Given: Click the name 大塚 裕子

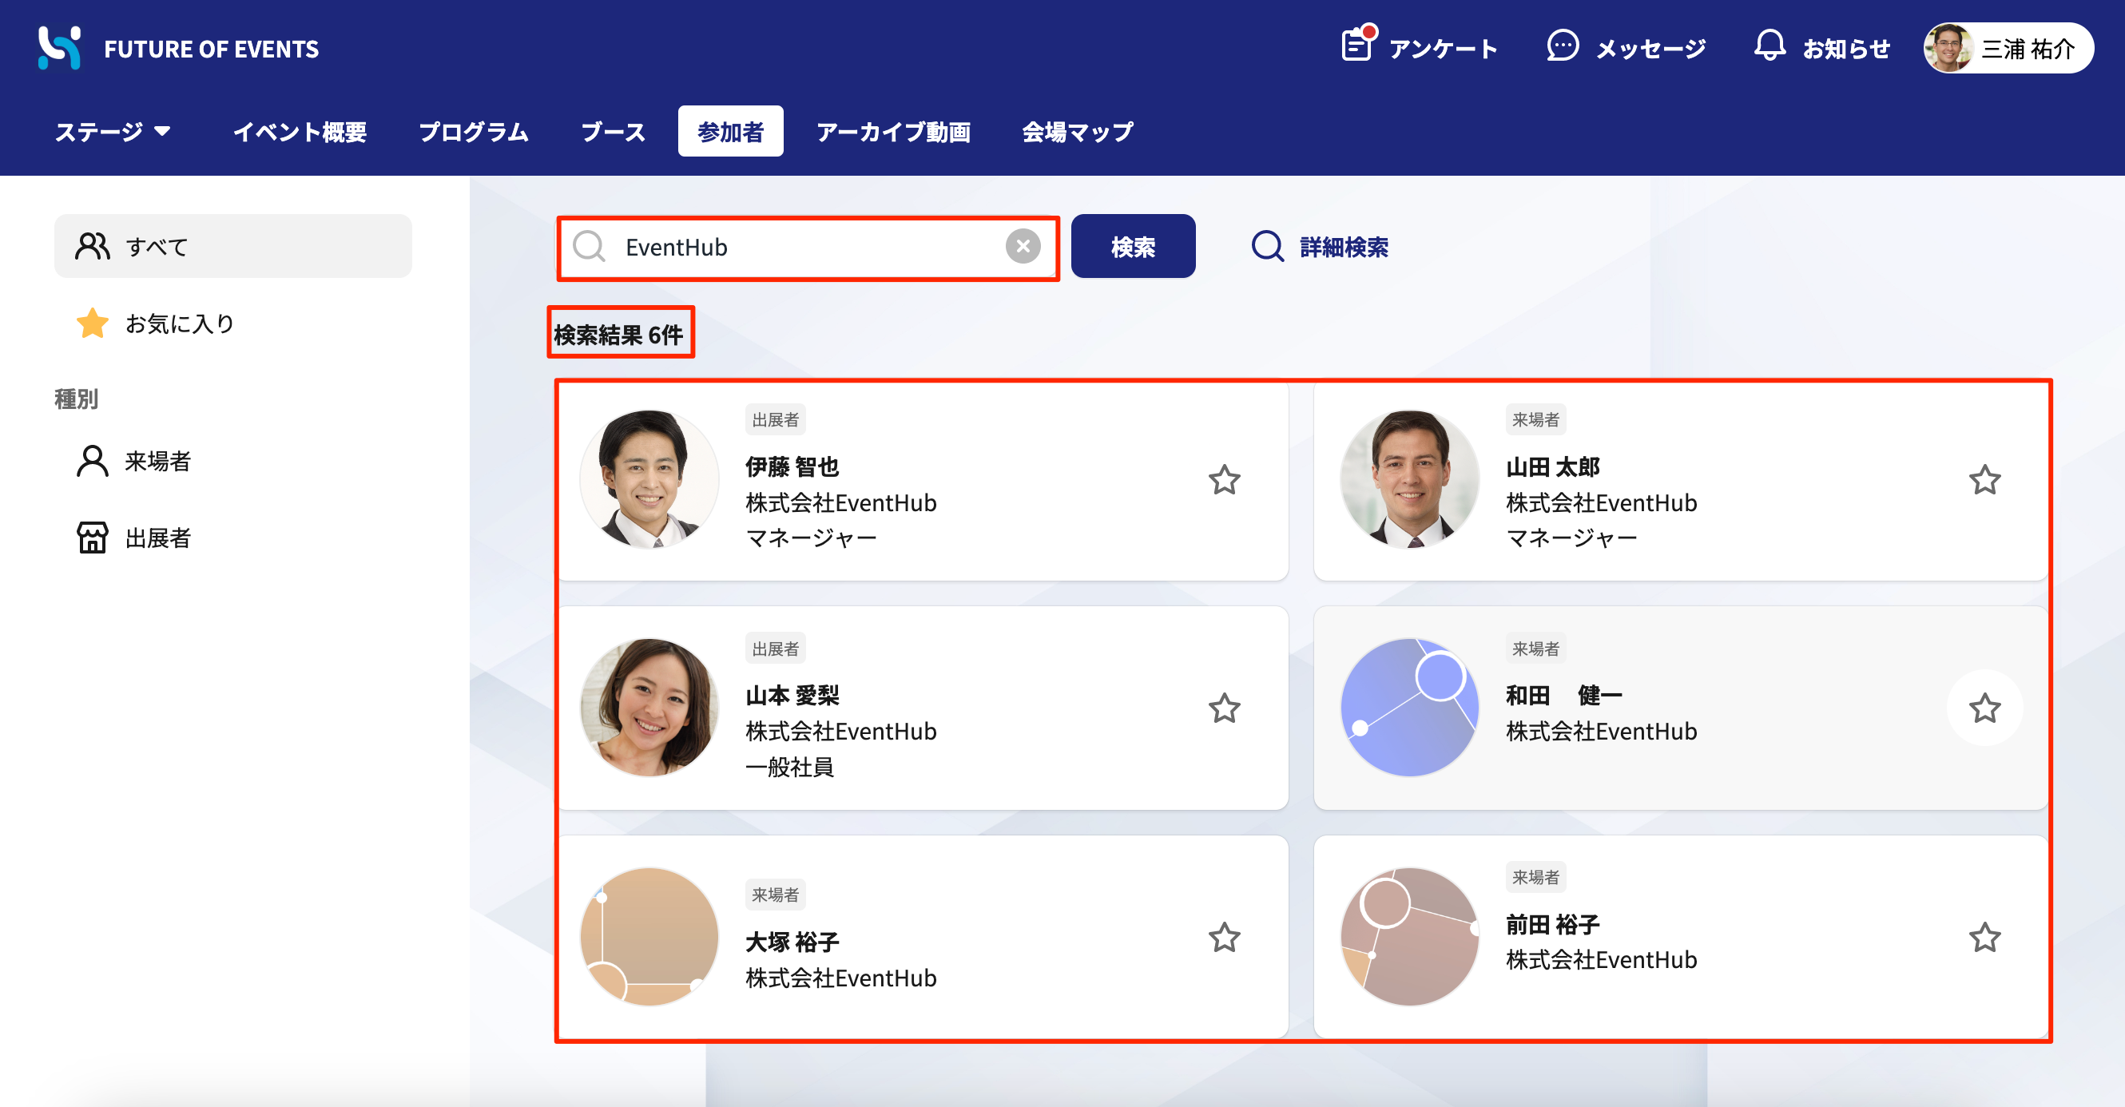Looking at the screenshot, I should pyautogui.click(x=792, y=941).
